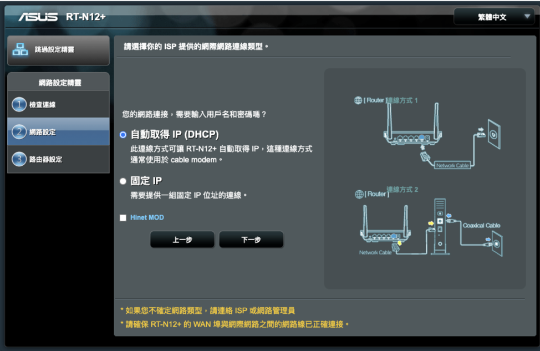Click the 下一步 button
Image resolution: width=540 pixels, height=351 pixels.
(251, 240)
